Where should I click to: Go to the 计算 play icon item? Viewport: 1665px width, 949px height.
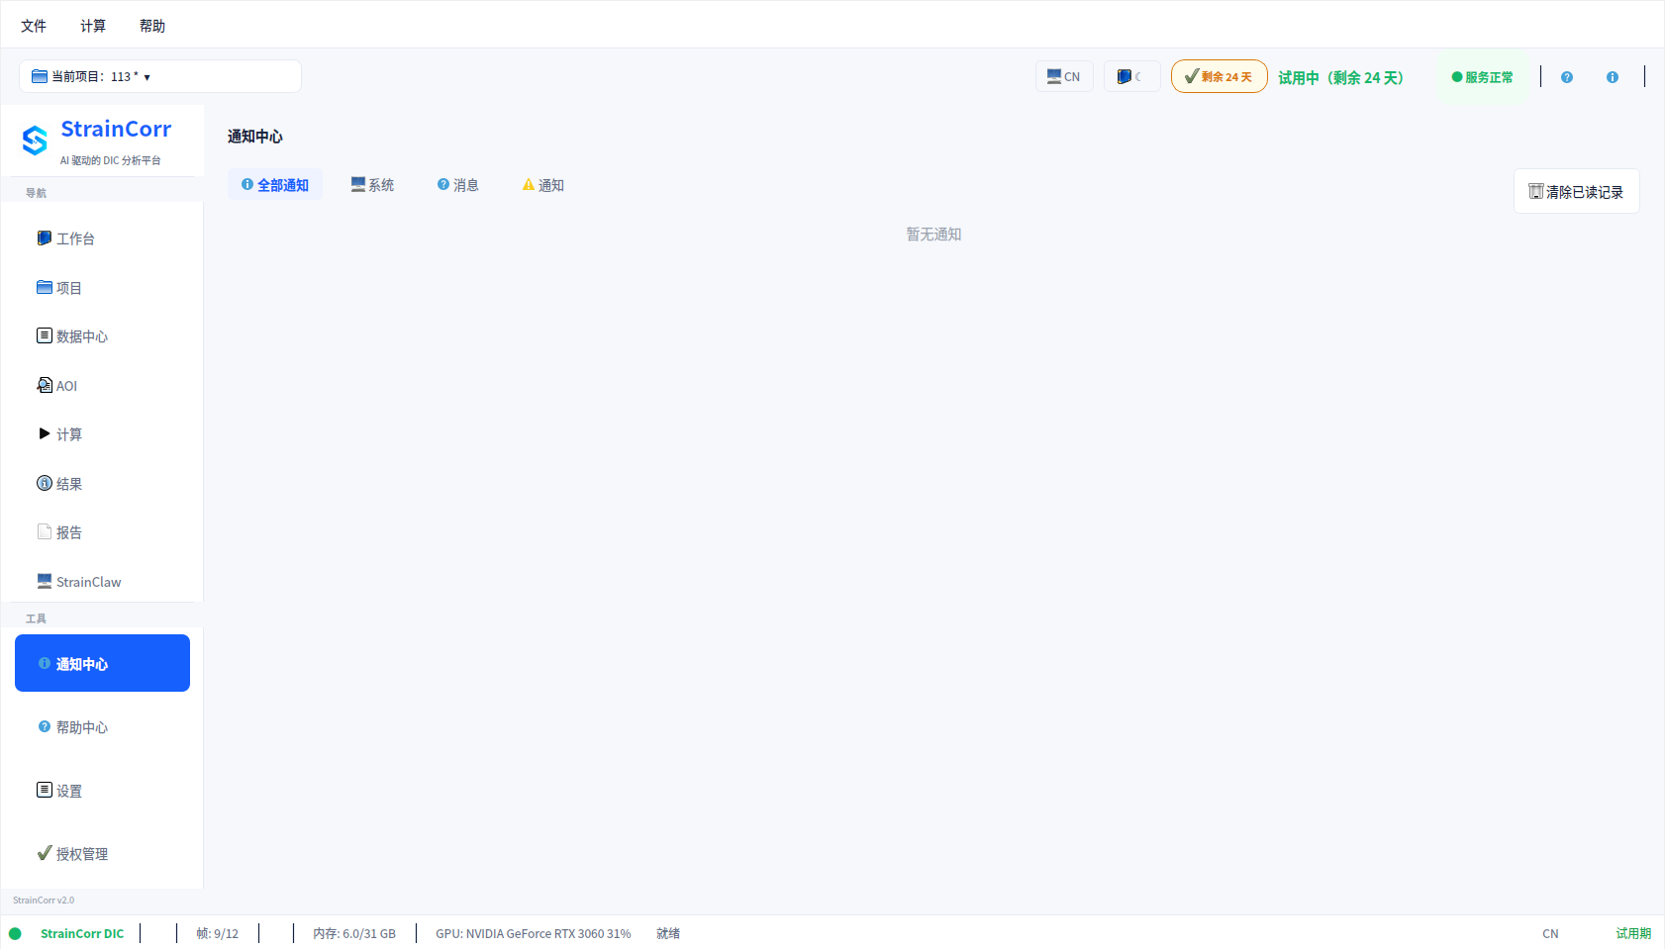[x=45, y=434]
